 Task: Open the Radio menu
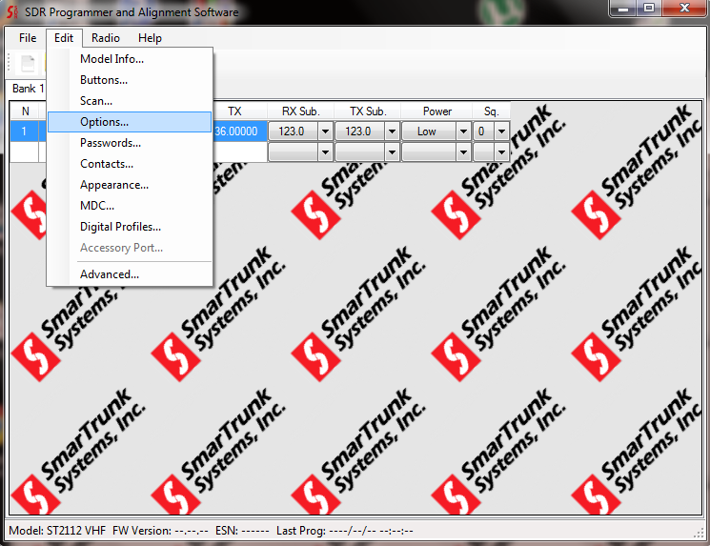tap(106, 38)
